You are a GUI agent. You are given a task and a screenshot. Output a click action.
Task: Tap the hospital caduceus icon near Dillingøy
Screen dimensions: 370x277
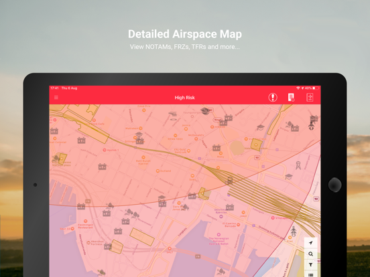(139, 135)
